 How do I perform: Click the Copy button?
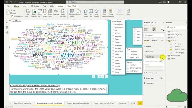click(x=13, y=13)
